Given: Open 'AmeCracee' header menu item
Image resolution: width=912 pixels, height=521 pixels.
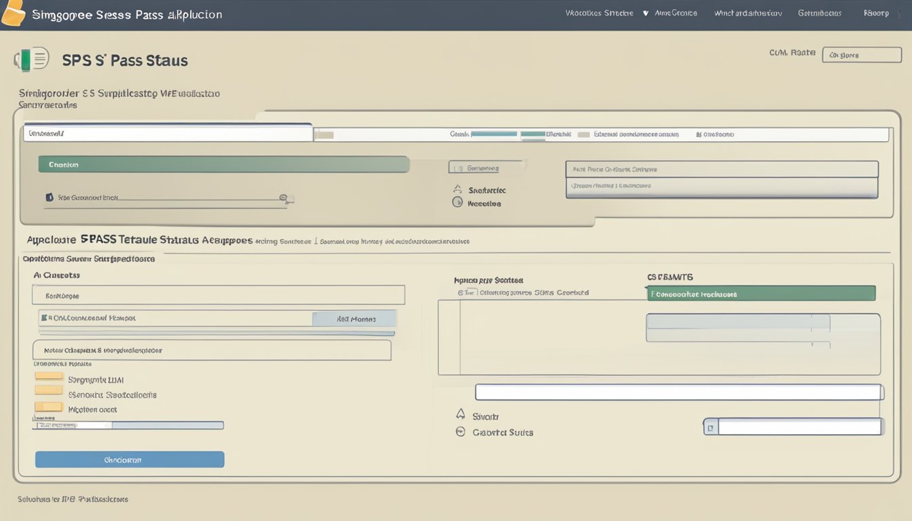Looking at the screenshot, I should tap(676, 13).
